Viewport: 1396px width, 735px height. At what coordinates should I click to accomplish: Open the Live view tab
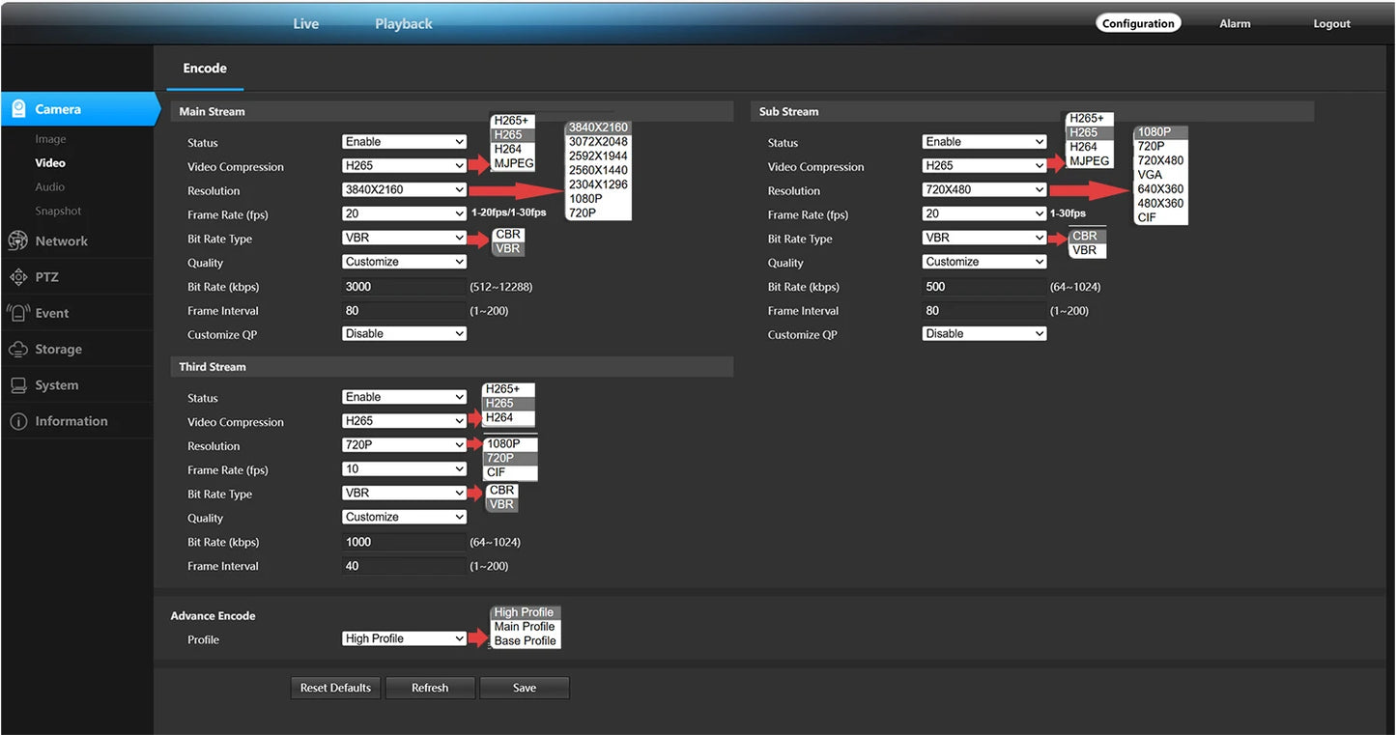[x=305, y=24]
